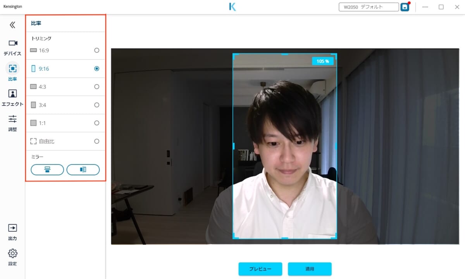The width and height of the screenshot is (465, 279).
Task: Collapse the sidebar with double chevron
Action: [x=12, y=25]
